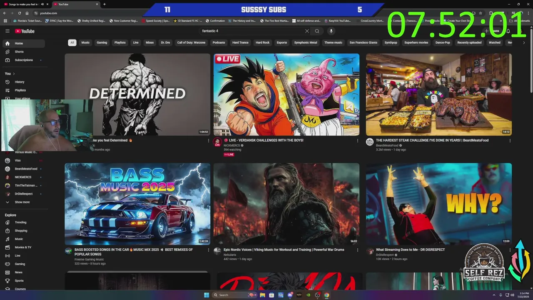Click Home in the YouTube sidebar
The image size is (533, 300).
click(x=23, y=43)
